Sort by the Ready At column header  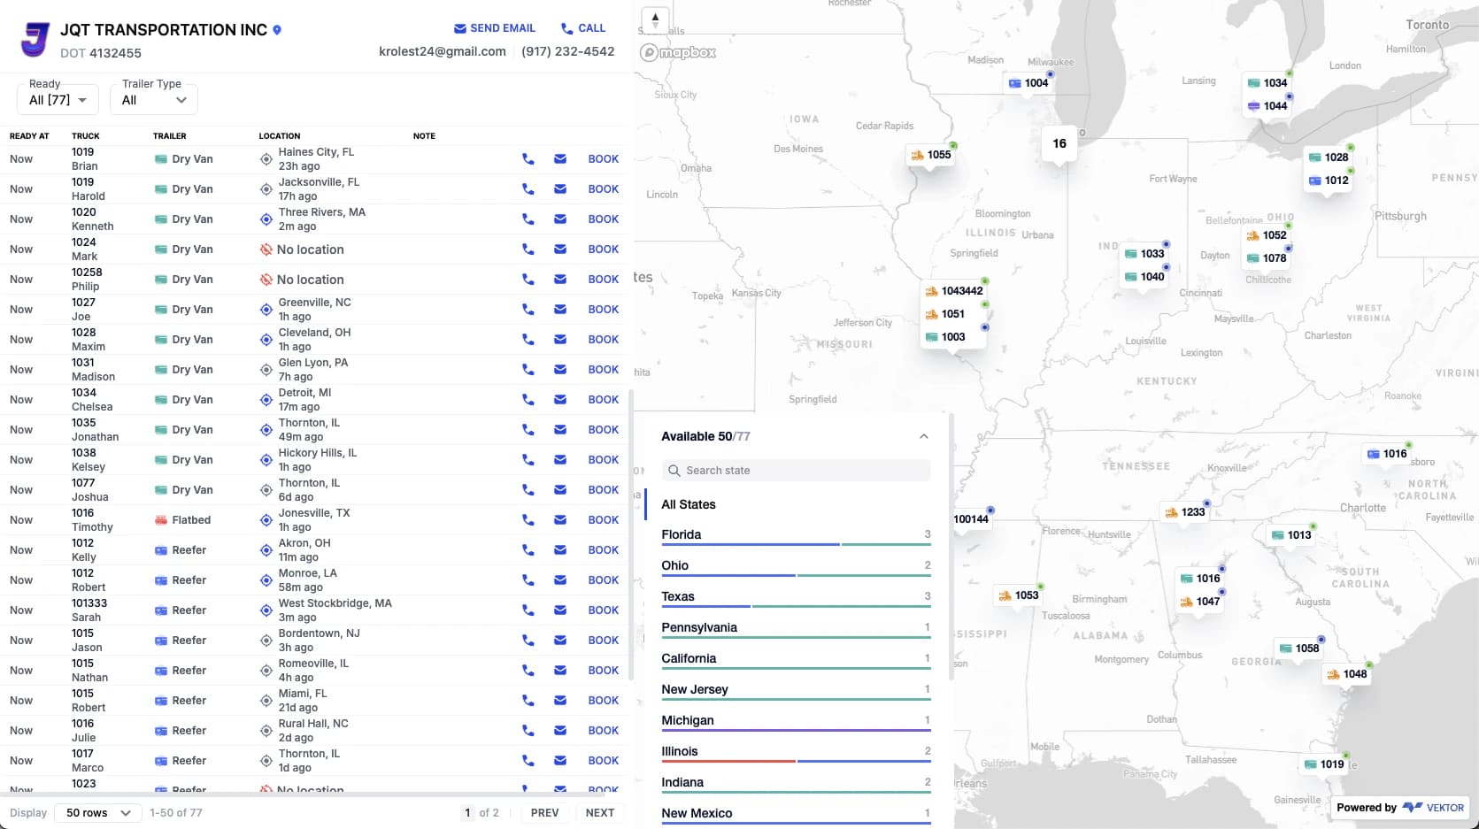click(x=29, y=136)
